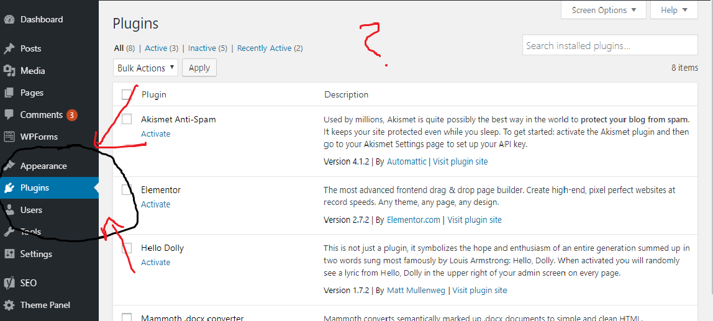Click the Appearance paintbrush icon

[x=9, y=166]
